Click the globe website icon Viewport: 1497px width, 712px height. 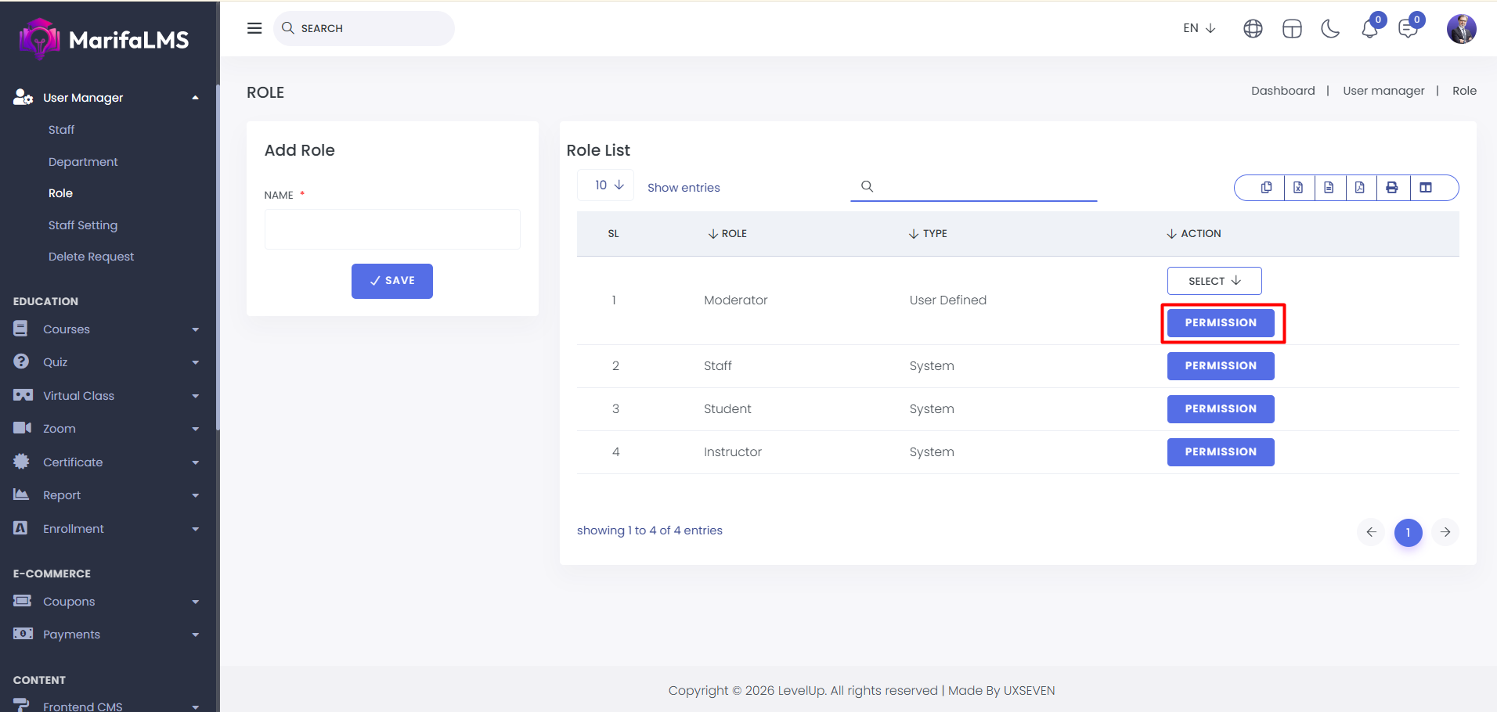1253,29
